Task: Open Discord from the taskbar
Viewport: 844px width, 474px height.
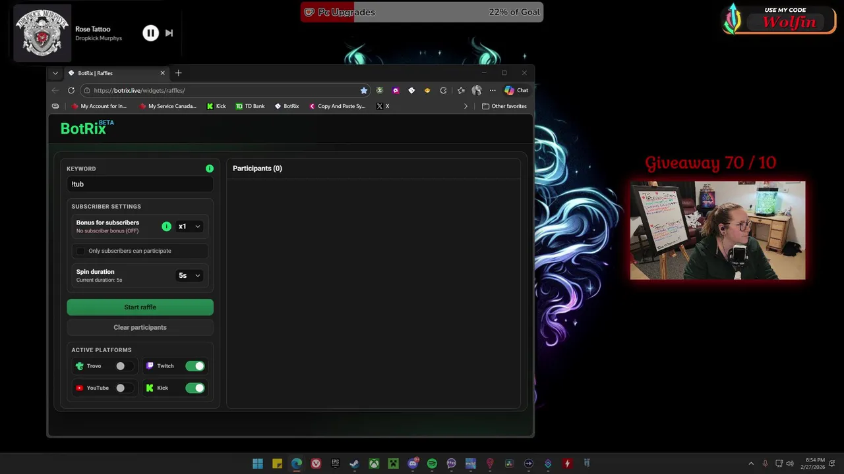Action: click(x=413, y=463)
